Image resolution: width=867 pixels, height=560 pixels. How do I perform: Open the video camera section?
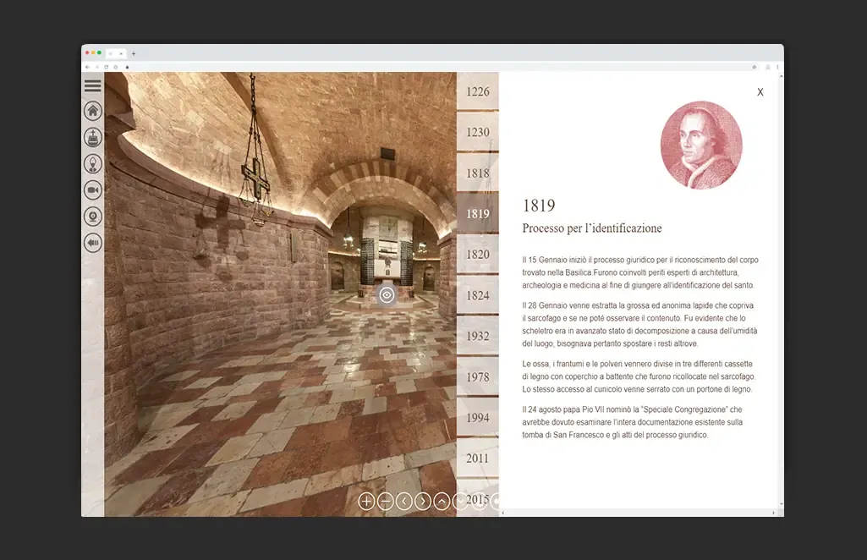pyautogui.click(x=93, y=190)
